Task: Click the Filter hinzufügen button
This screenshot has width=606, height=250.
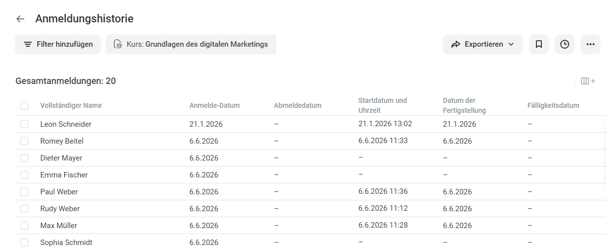Action: [58, 44]
